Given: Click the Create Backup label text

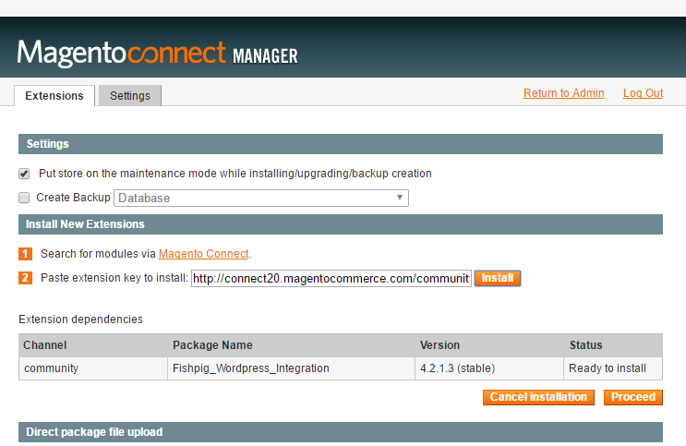Looking at the screenshot, I should click(x=74, y=198).
